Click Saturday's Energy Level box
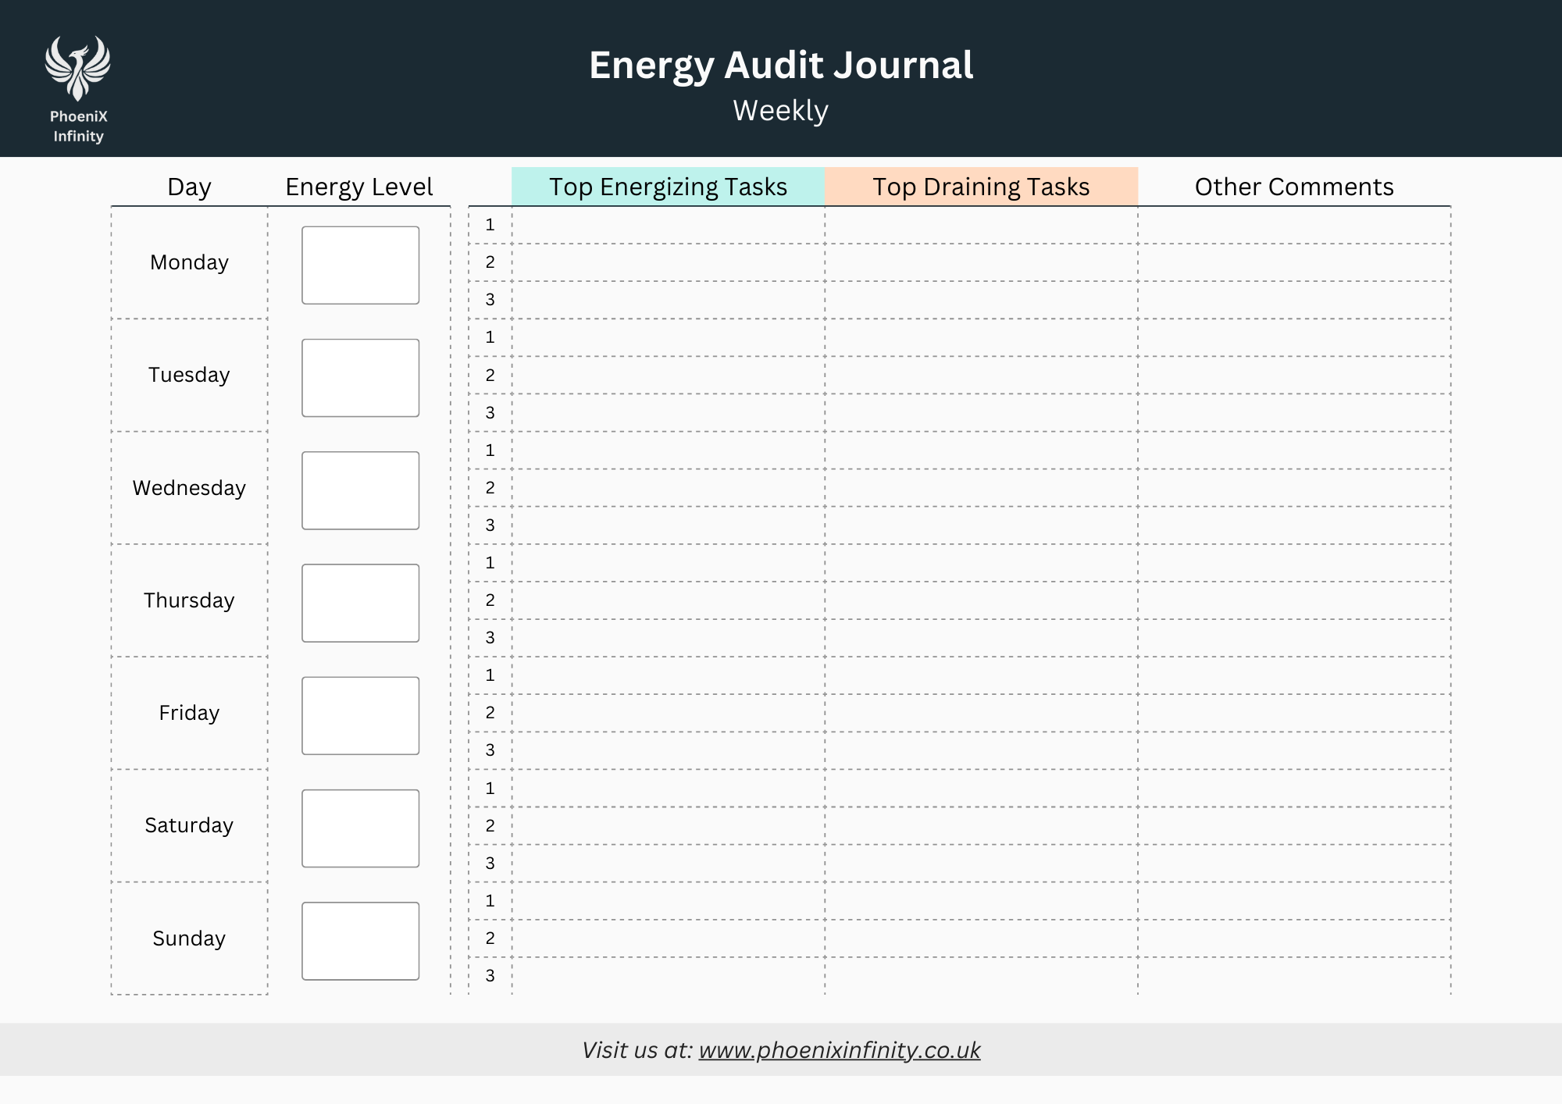Image resolution: width=1562 pixels, height=1104 pixels. [x=360, y=828]
